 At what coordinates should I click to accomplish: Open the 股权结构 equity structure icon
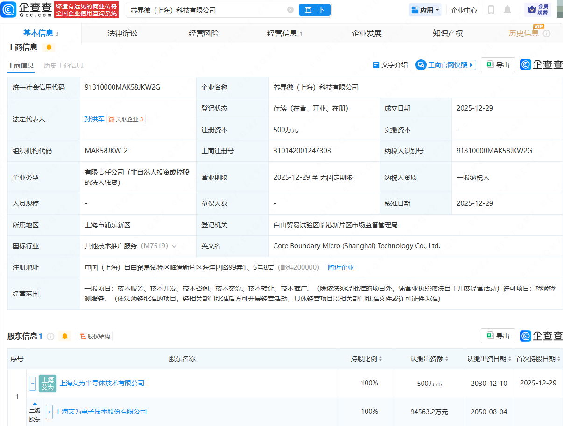[95, 336]
